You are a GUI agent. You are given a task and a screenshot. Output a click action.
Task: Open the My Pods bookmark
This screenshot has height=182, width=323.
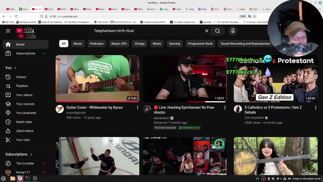point(8,22)
